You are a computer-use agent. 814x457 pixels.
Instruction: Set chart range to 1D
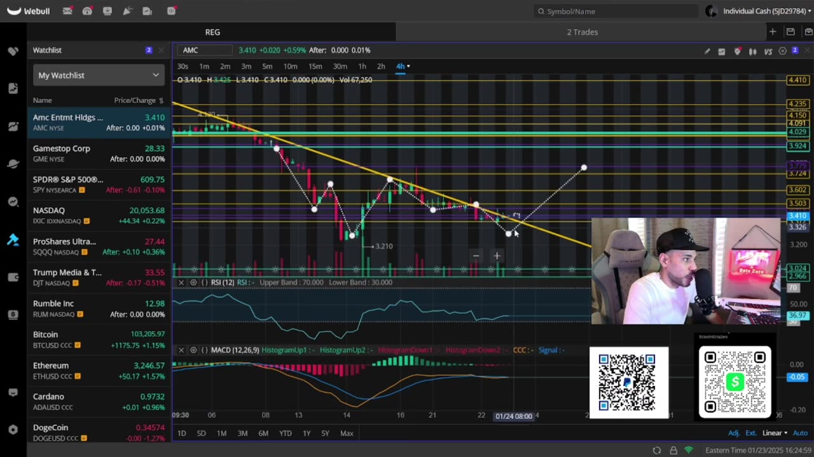pyautogui.click(x=182, y=433)
